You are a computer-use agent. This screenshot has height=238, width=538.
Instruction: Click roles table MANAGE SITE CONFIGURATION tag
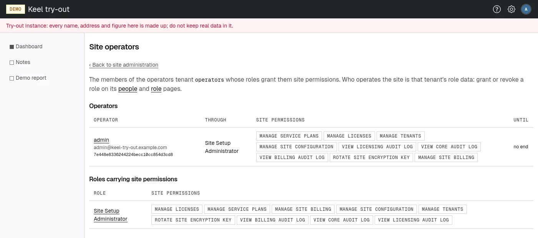click(377, 209)
